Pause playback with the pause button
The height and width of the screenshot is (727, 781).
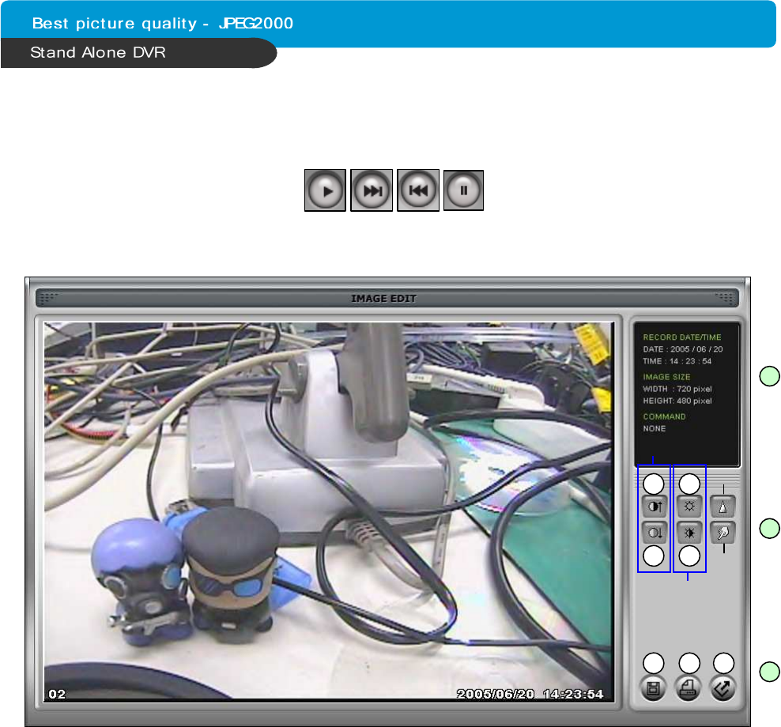pyautogui.click(x=463, y=190)
